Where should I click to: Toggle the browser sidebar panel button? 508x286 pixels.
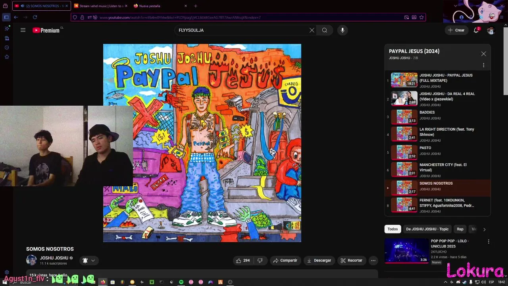[x=6, y=17]
